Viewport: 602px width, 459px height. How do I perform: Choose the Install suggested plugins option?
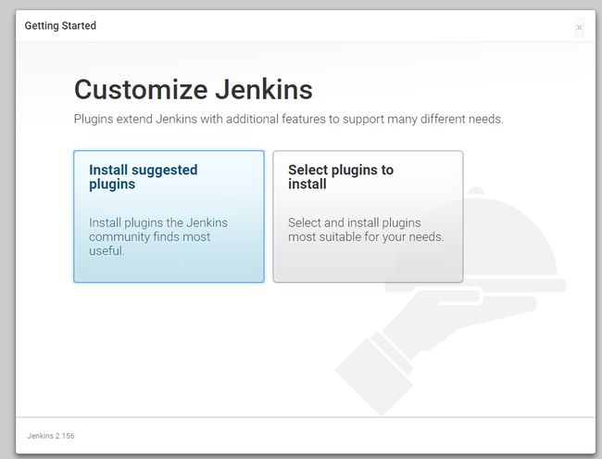169,216
